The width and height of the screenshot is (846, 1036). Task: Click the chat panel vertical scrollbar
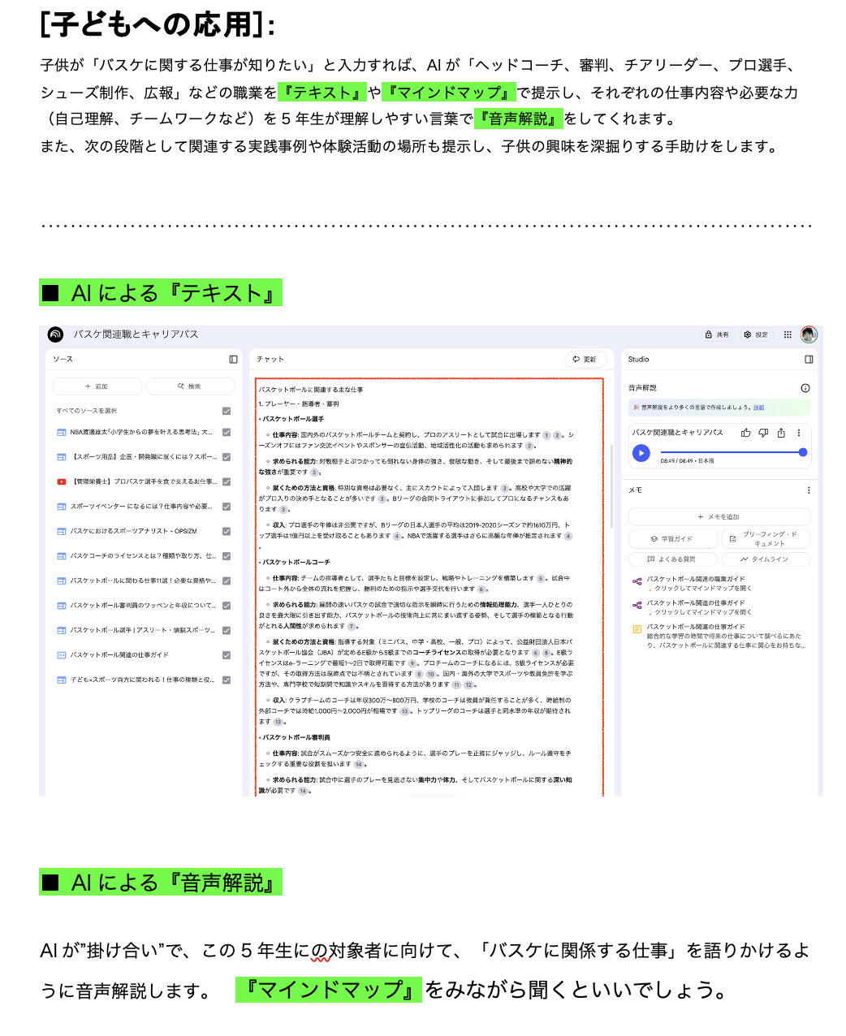pyautogui.click(x=610, y=487)
